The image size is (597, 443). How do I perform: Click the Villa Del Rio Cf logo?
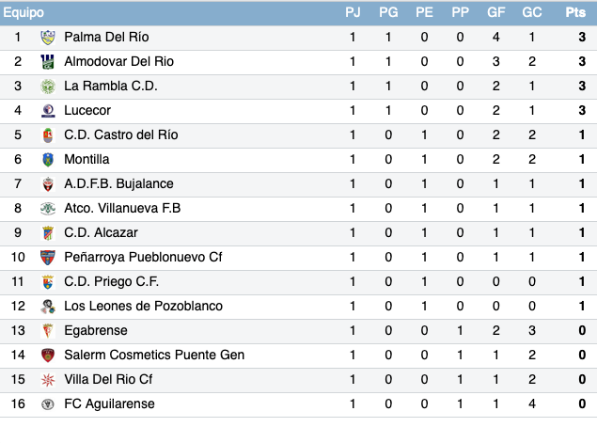click(48, 380)
